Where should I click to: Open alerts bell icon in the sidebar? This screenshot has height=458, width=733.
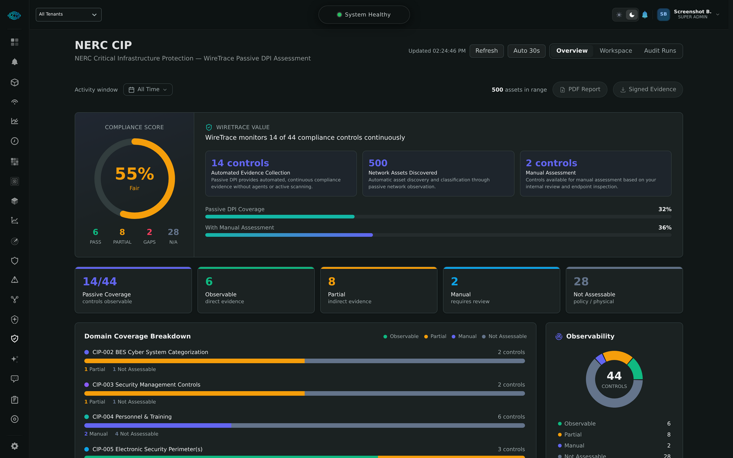pyautogui.click(x=15, y=62)
